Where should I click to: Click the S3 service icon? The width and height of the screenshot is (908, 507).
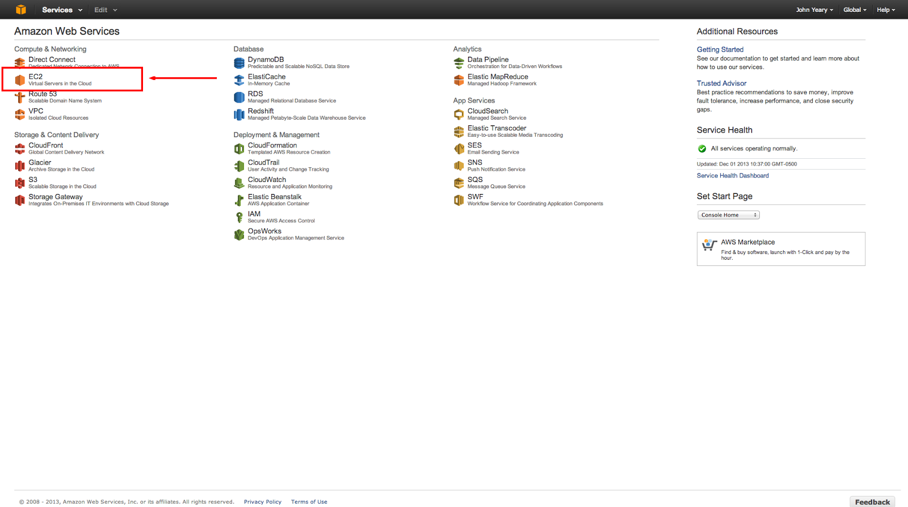20,183
